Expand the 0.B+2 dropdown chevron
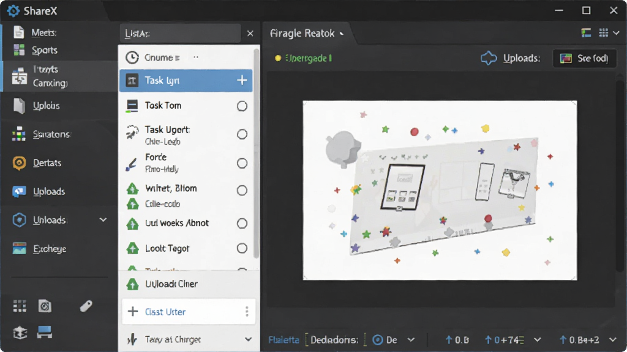Viewport: 627px width, 352px height. pyautogui.click(x=613, y=340)
